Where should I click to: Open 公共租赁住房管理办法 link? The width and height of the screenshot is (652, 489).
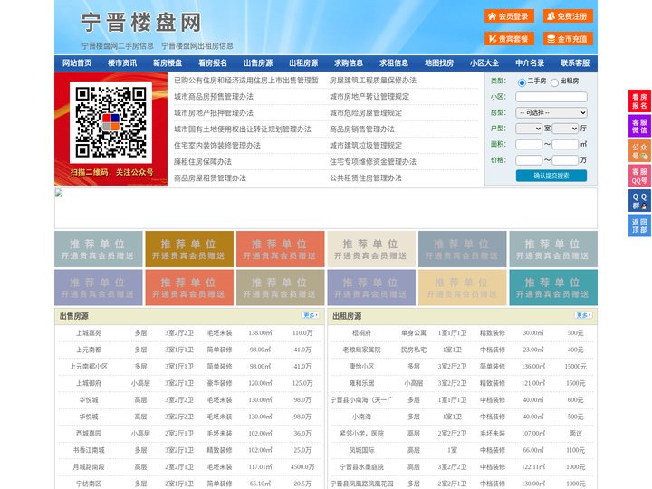[366, 178]
